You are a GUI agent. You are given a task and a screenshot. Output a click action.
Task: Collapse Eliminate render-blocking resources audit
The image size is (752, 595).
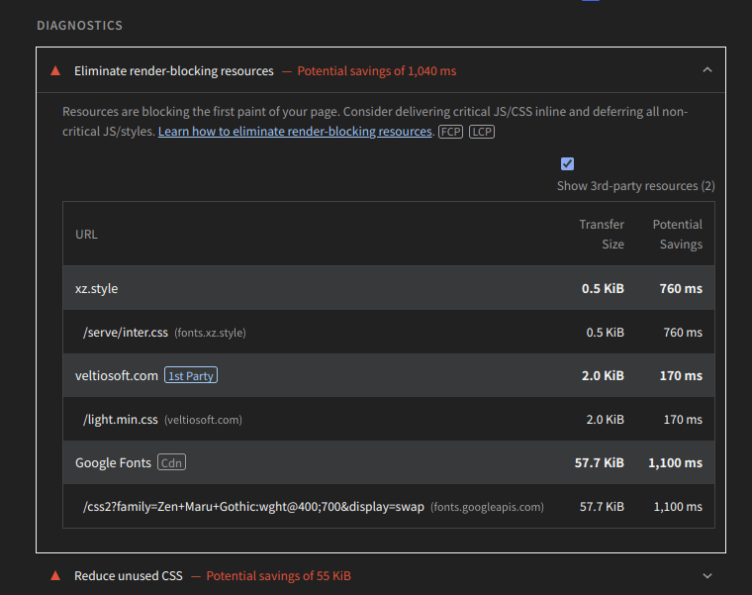click(706, 70)
